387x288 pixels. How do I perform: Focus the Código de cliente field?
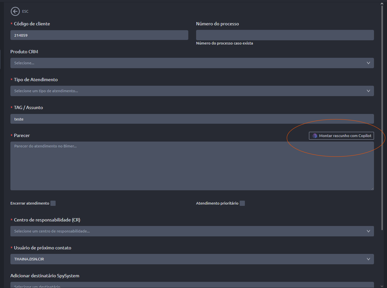pos(99,35)
